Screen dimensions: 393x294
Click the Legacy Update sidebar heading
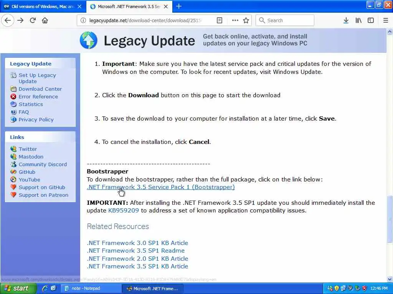[31, 64]
